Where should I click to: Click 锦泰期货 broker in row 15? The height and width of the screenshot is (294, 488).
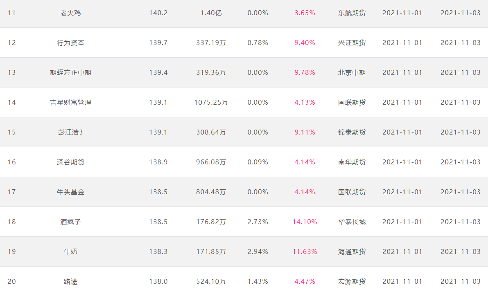[x=352, y=132]
